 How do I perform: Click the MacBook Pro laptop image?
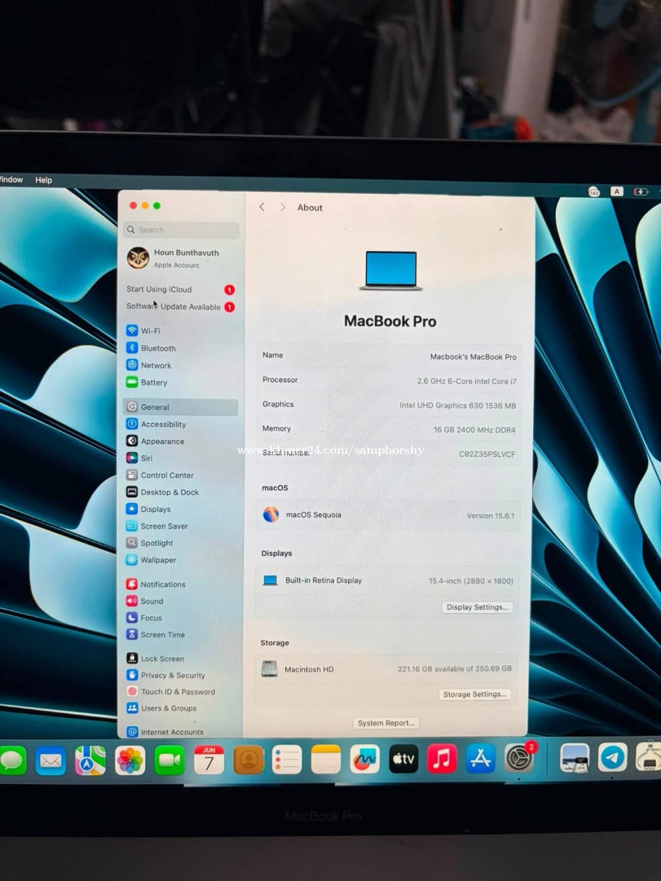[391, 271]
